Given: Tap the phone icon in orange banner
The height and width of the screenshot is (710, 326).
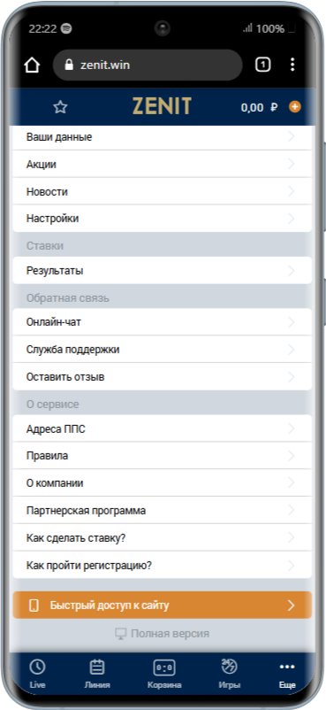Looking at the screenshot, I should (x=34, y=606).
